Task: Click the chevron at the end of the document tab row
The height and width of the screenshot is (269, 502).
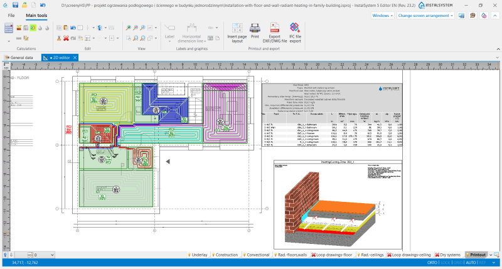Action: coord(497,58)
